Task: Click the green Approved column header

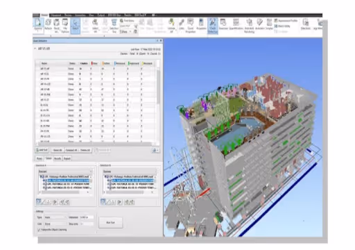Action: [134, 63]
